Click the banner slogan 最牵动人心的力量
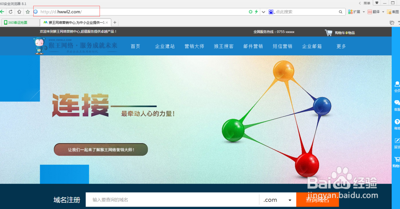The height and width of the screenshot is (209, 400). click(148, 114)
